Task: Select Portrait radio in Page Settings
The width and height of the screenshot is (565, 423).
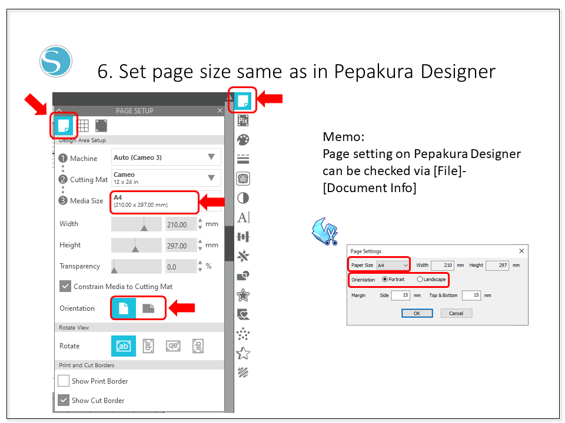Action: (385, 279)
